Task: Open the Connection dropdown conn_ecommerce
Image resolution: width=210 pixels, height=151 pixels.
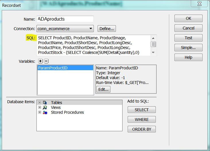Action: [x=65, y=29]
